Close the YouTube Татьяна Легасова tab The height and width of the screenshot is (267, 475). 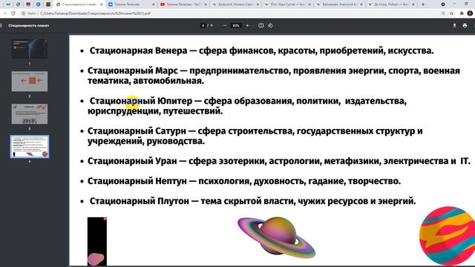206,4
